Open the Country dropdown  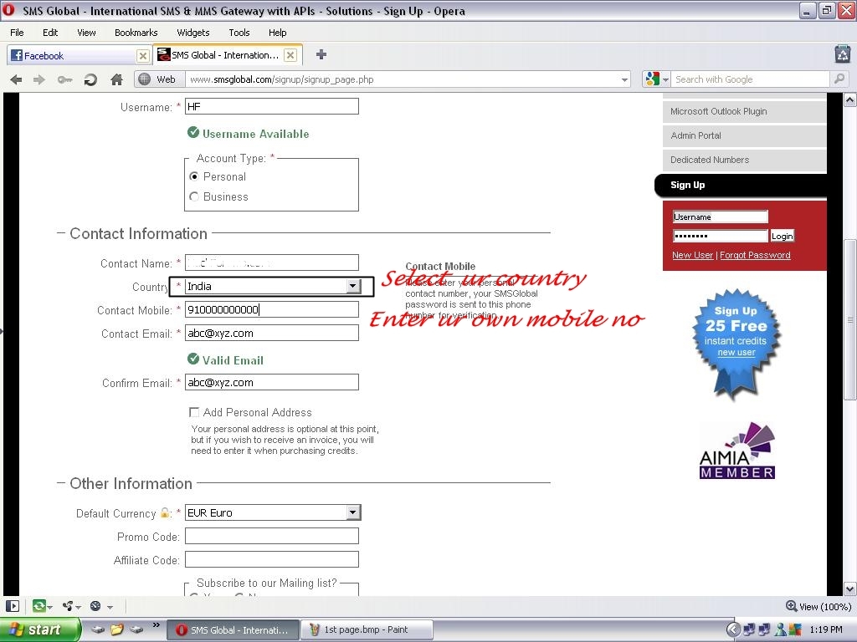(353, 286)
